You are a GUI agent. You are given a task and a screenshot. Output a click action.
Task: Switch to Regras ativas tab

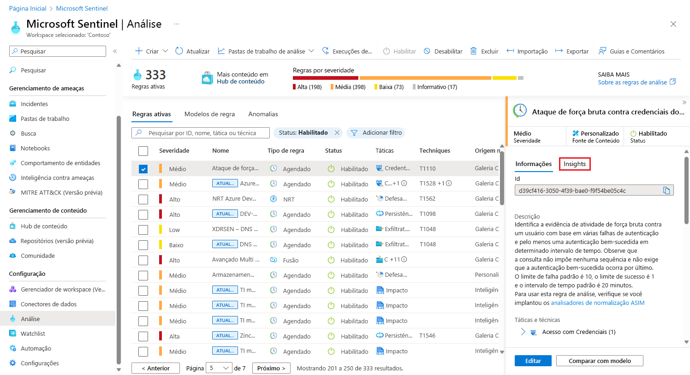[x=152, y=114]
